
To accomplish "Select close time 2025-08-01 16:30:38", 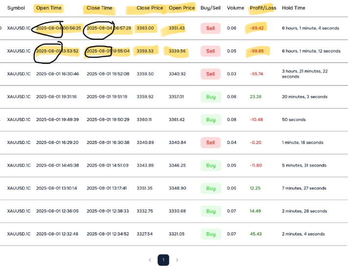I will coord(108,142).
